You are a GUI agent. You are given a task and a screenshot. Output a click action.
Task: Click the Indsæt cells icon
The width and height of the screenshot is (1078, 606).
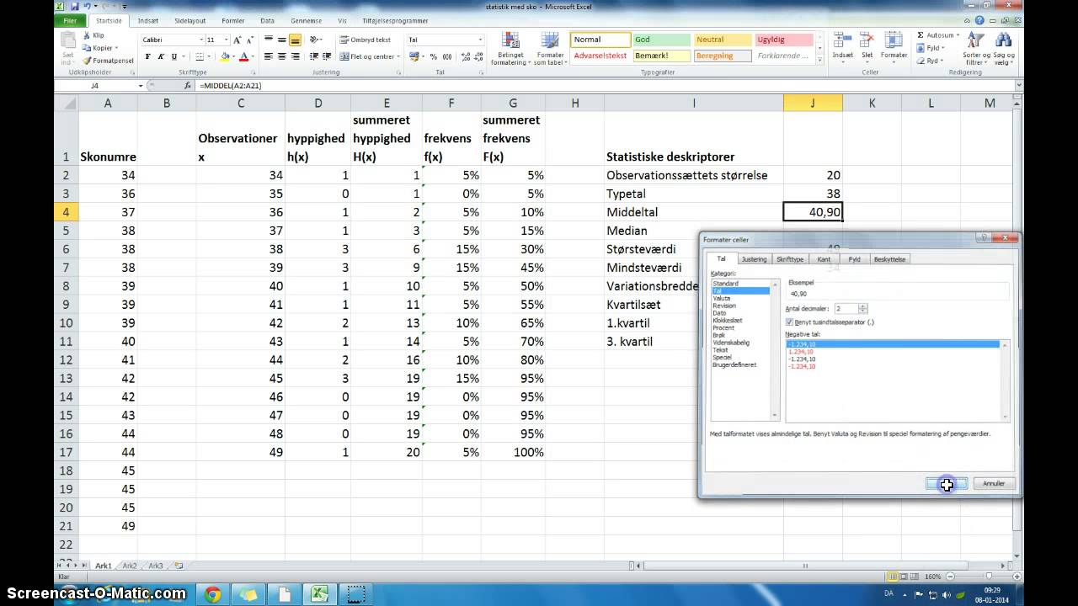click(842, 46)
